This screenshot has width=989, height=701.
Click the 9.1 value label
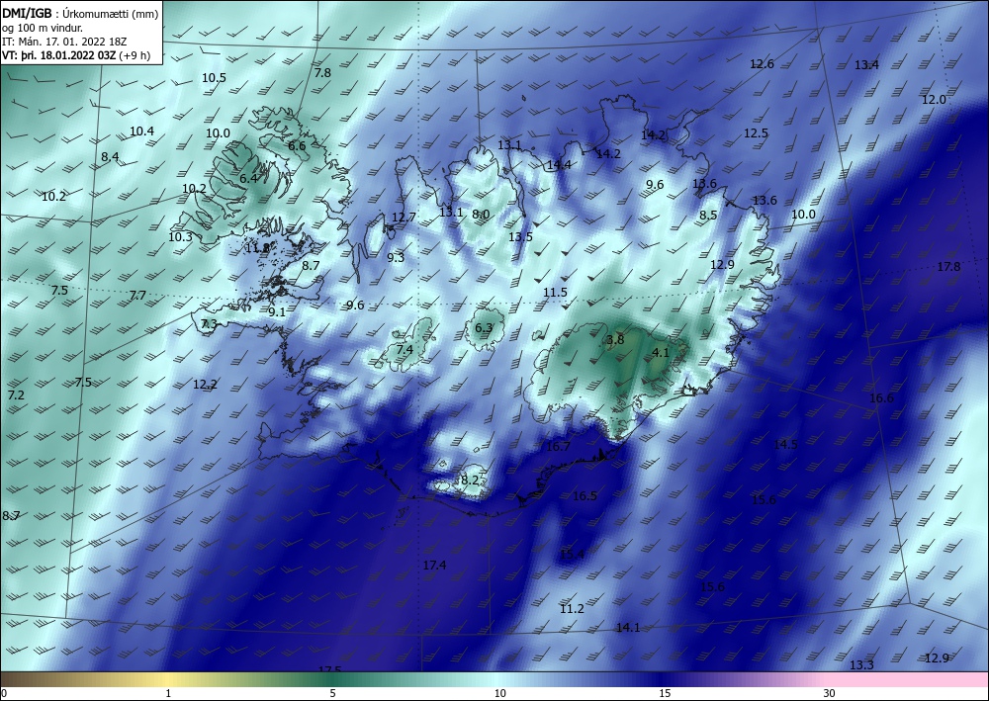[x=277, y=312]
